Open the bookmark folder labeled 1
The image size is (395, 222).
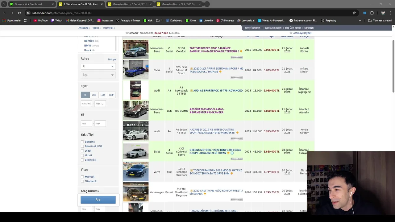[x=159, y=21]
